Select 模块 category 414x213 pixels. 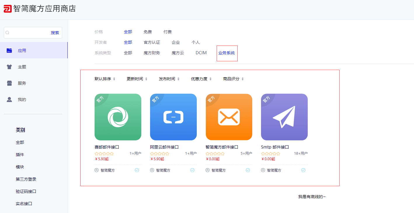[x=20, y=167]
